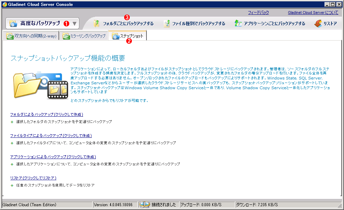Click the application backup toolbar icon
The image size is (344, 210).
pyautogui.click(x=238, y=24)
